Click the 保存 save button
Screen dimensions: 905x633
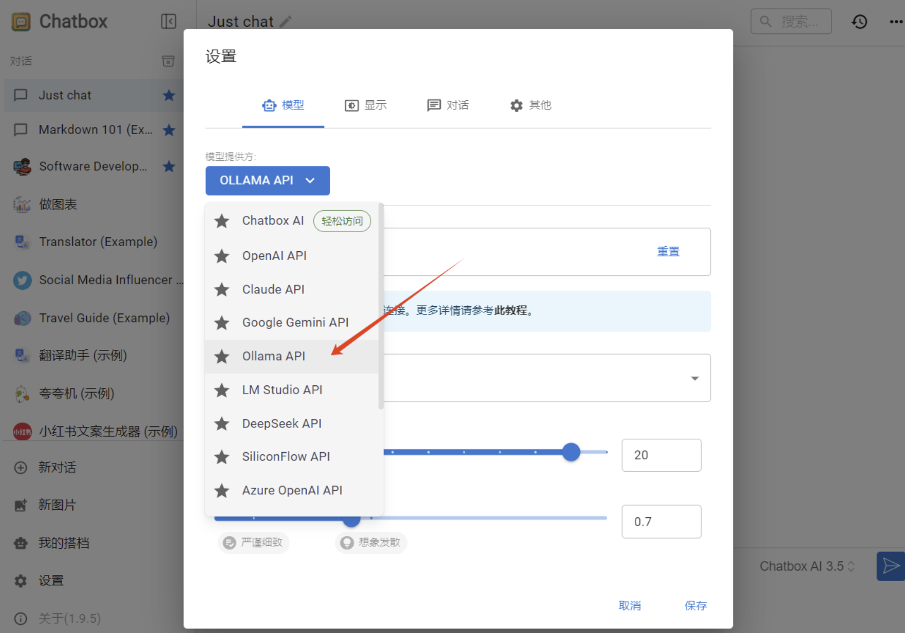click(x=696, y=606)
